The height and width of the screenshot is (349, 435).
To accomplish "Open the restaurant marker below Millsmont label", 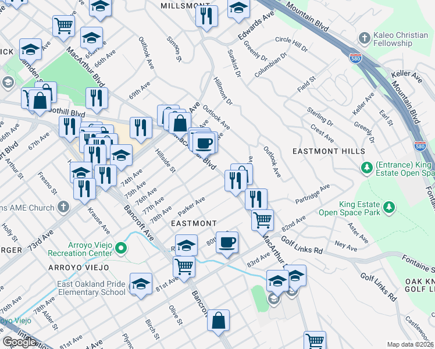I will point(206,16).
